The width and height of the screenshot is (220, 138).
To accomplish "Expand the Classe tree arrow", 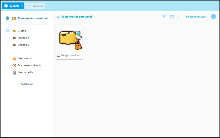I will [x=7, y=31].
